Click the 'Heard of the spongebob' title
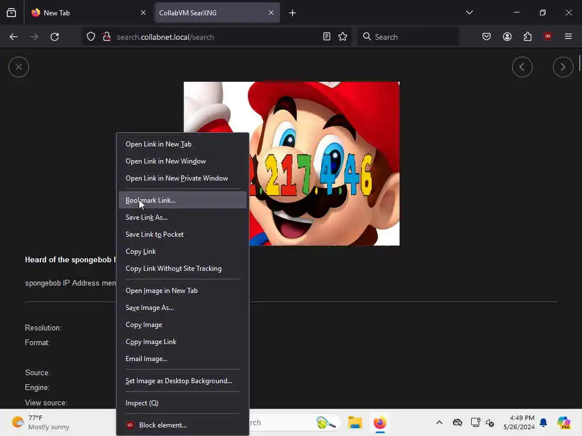The height and width of the screenshot is (436, 582). coord(70,259)
